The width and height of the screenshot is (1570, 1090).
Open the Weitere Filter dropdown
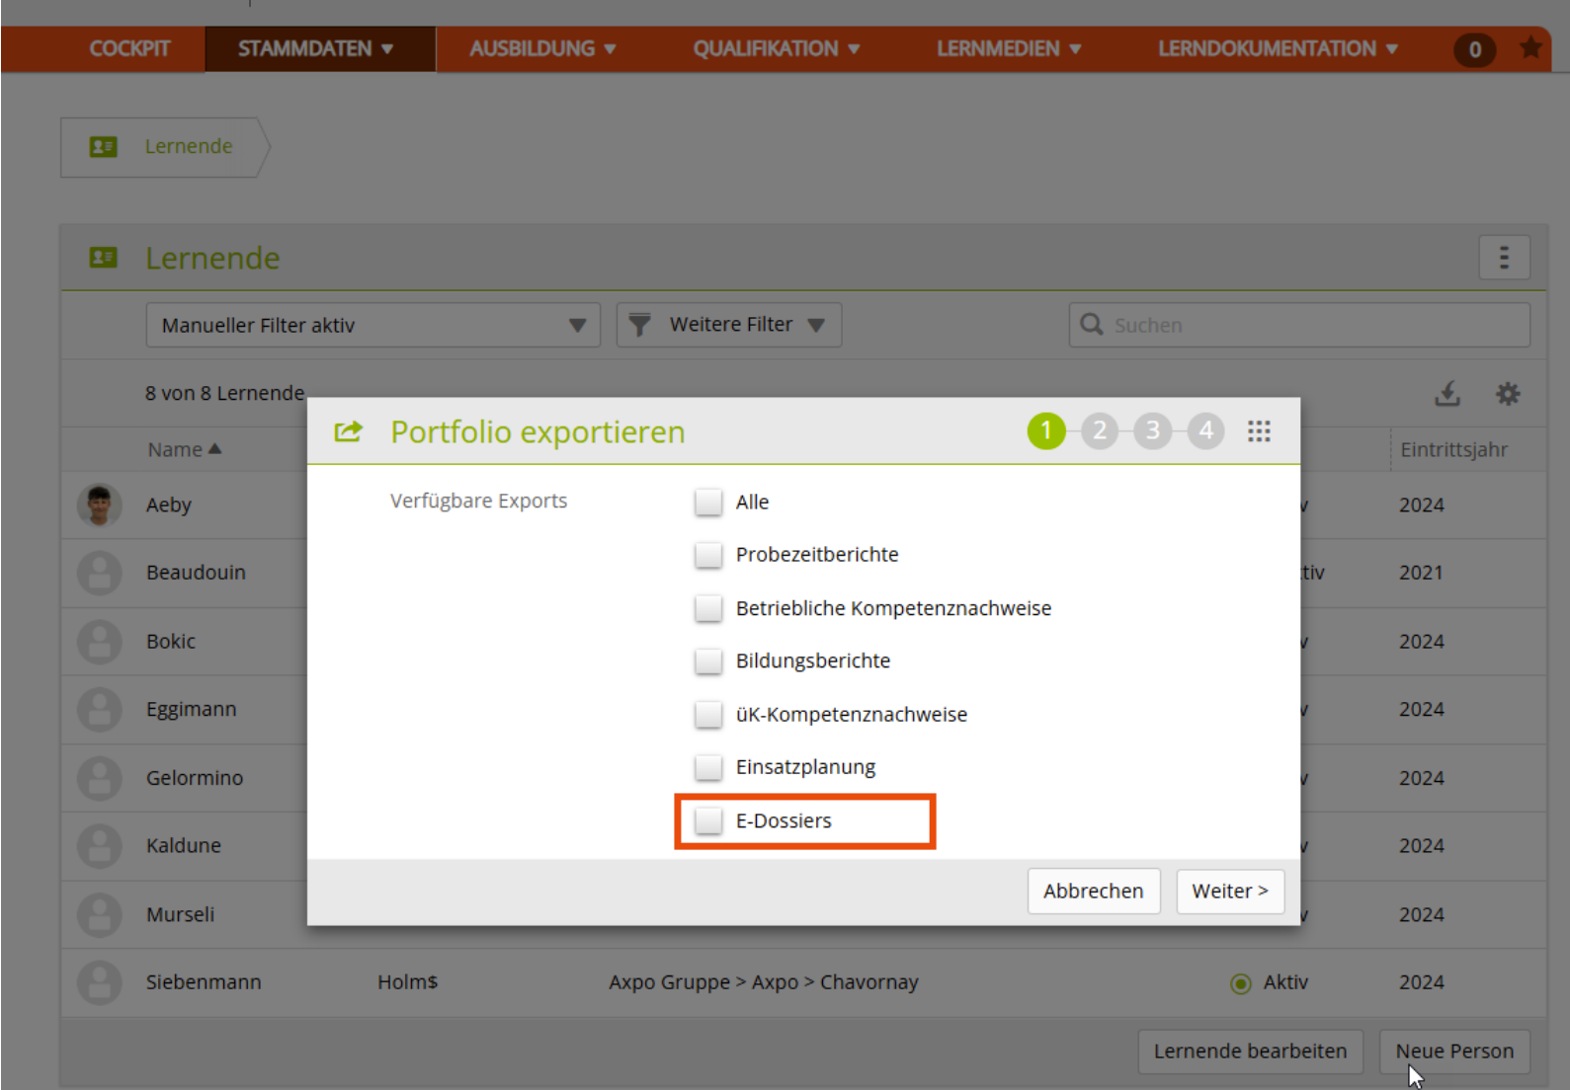[729, 325]
